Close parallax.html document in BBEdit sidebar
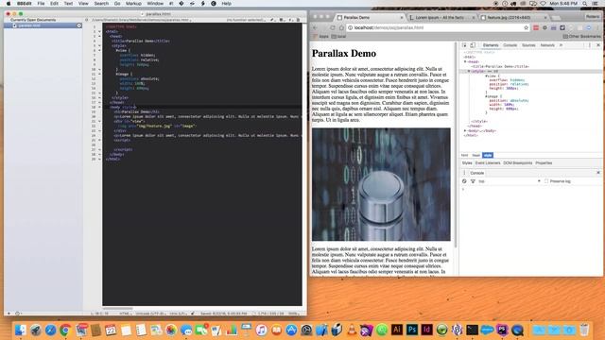The image size is (605, 340). coord(78,25)
